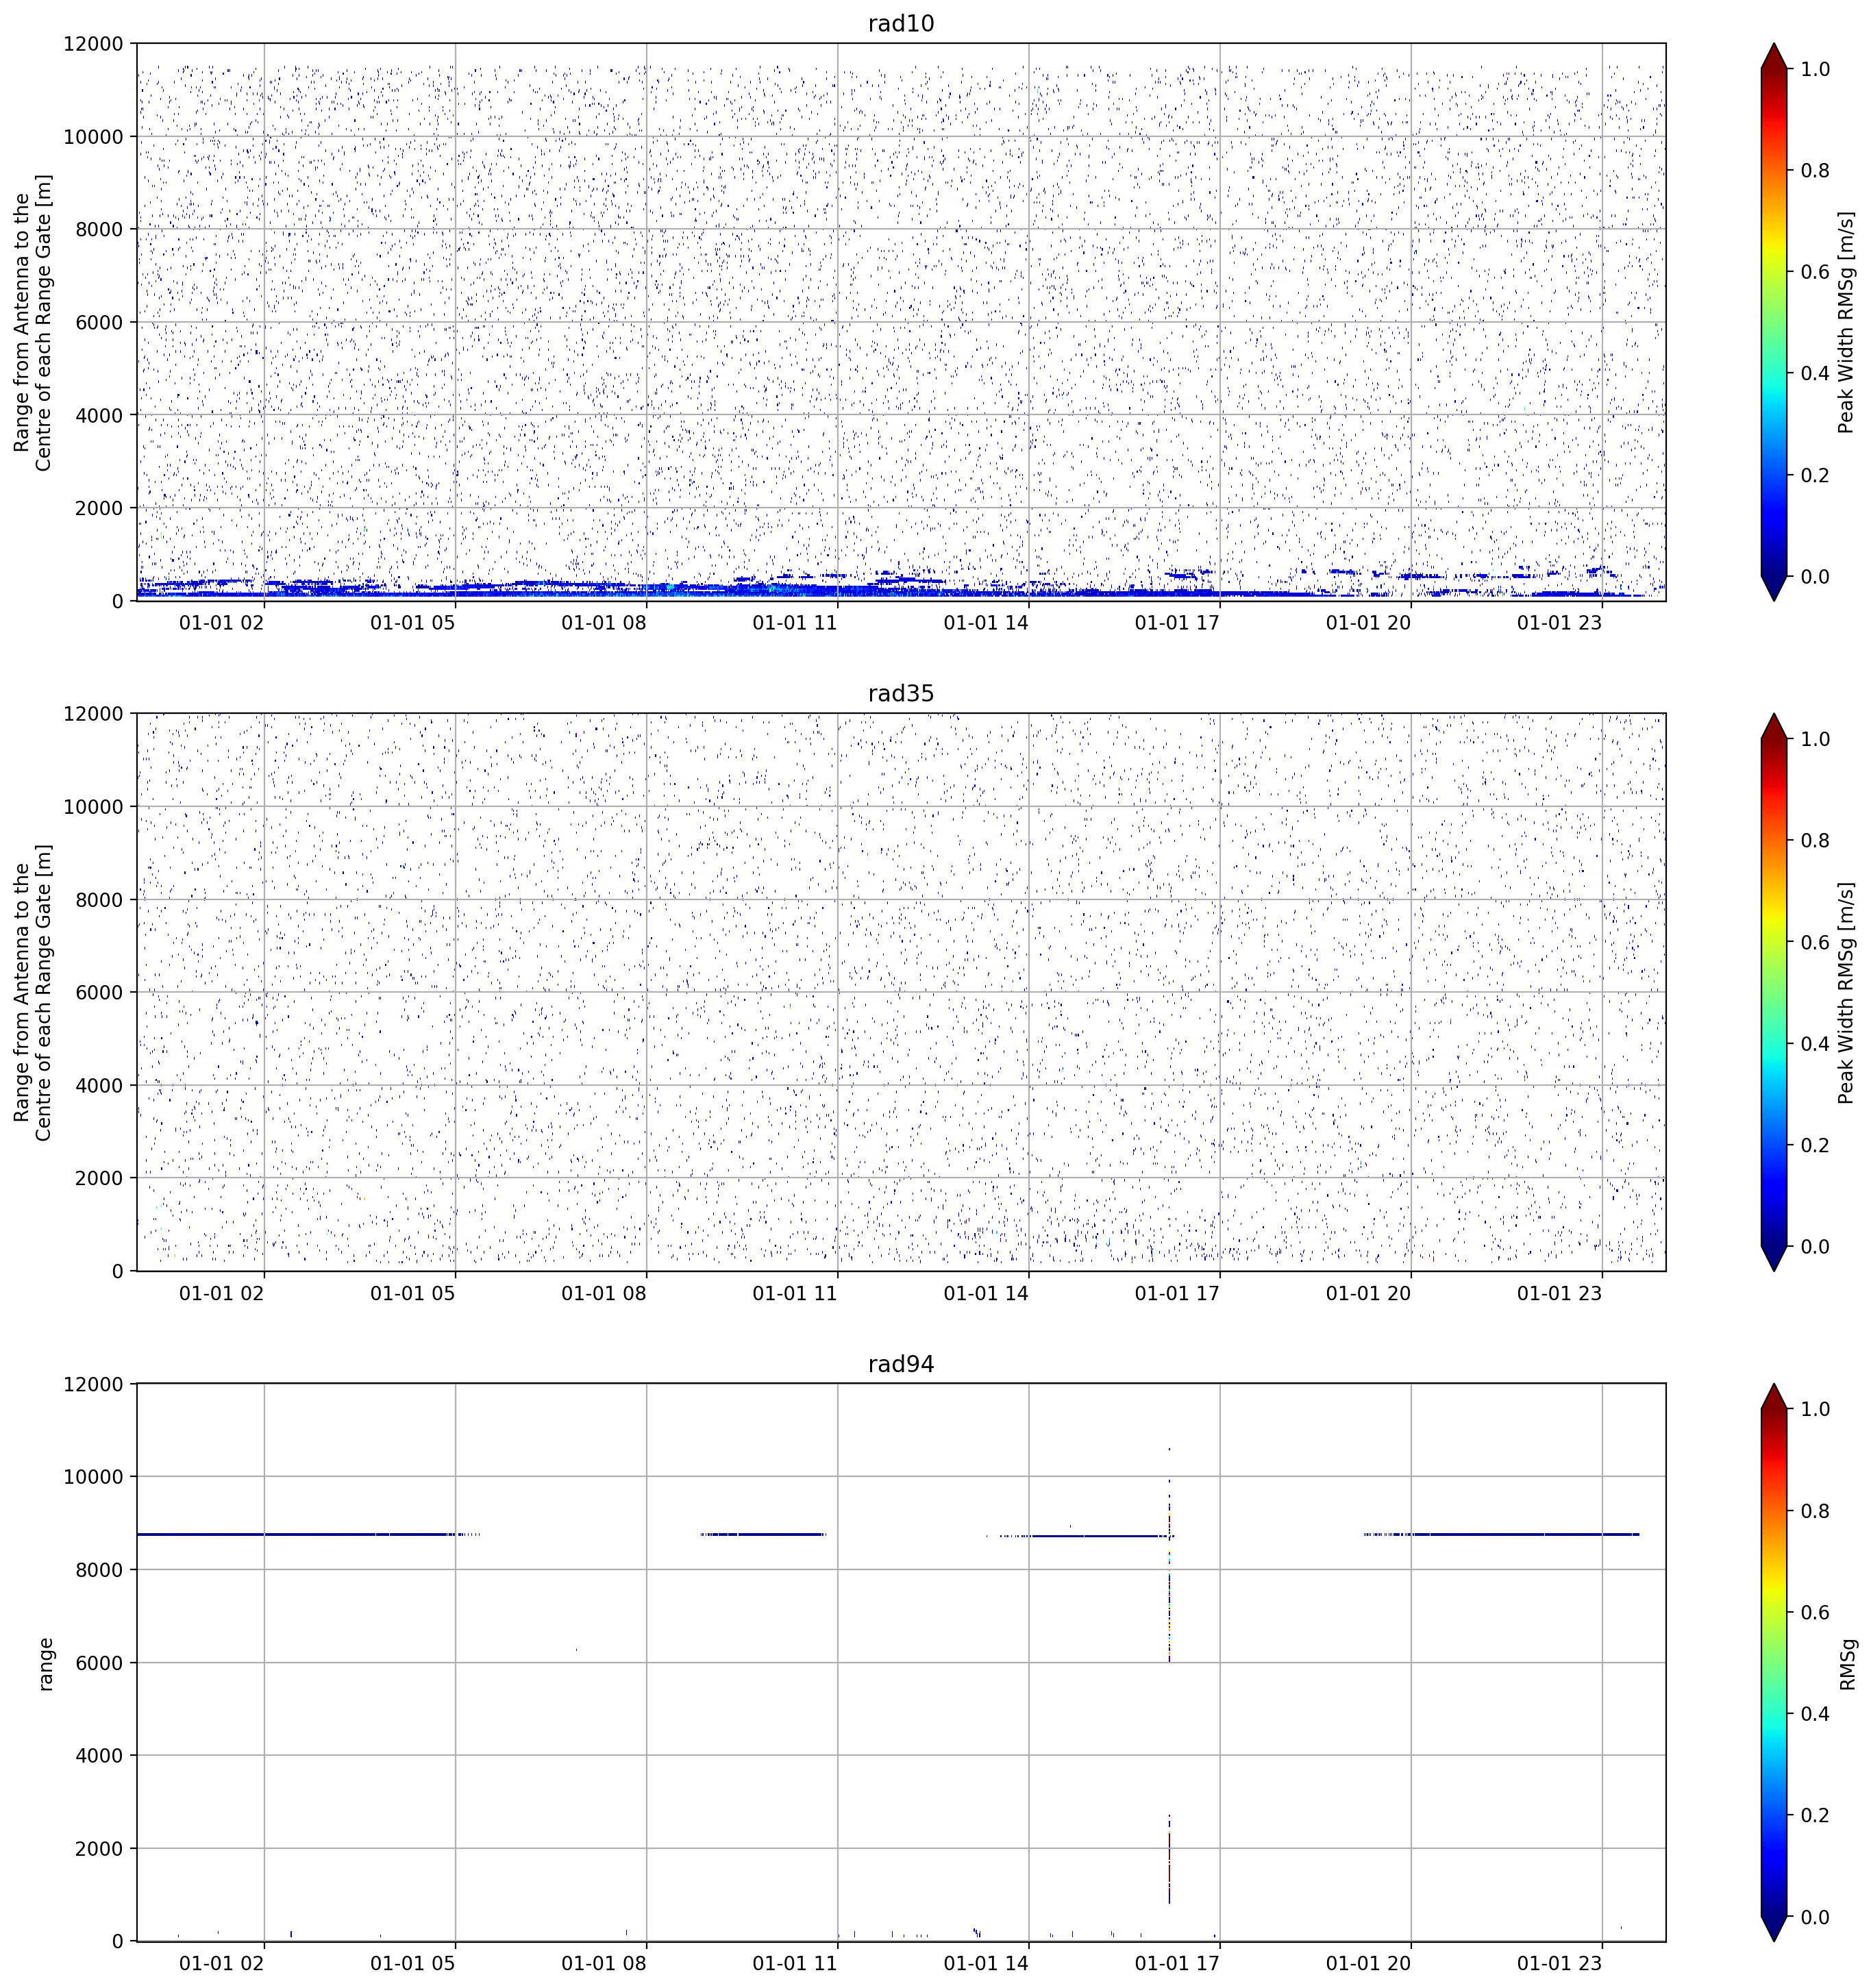Click '01-01 17' x-tick under rad35
The width and height of the screenshot is (1871, 1988).
pyautogui.click(x=1178, y=1293)
